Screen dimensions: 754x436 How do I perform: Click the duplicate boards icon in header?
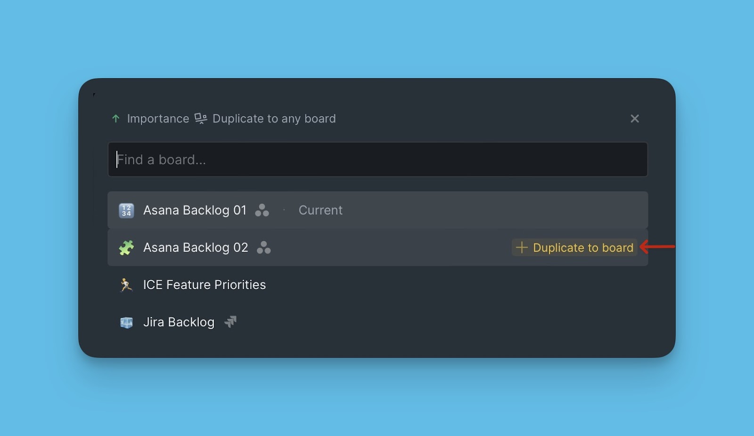[201, 119]
